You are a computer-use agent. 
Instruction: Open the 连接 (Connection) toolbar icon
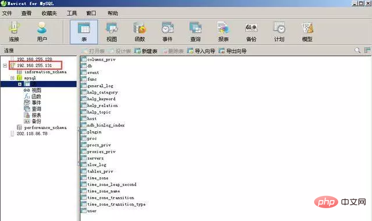(x=14, y=31)
